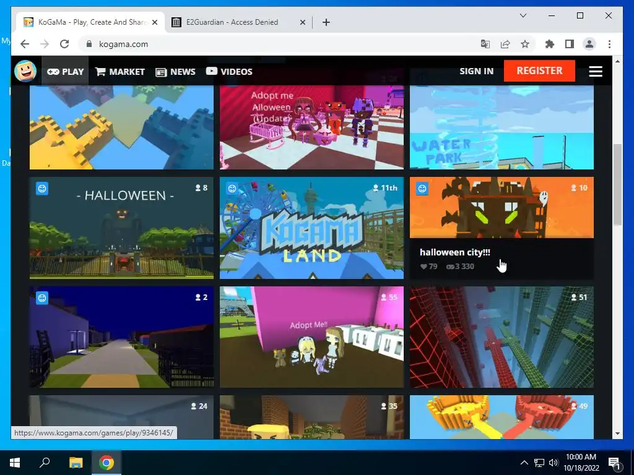
Task: Open the Adopt Me!! game with 55 players
Action: (x=311, y=337)
